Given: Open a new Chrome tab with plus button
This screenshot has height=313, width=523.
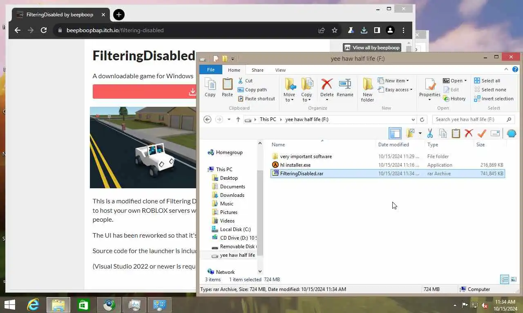Looking at the screenshot, I should tap(118, 15).
